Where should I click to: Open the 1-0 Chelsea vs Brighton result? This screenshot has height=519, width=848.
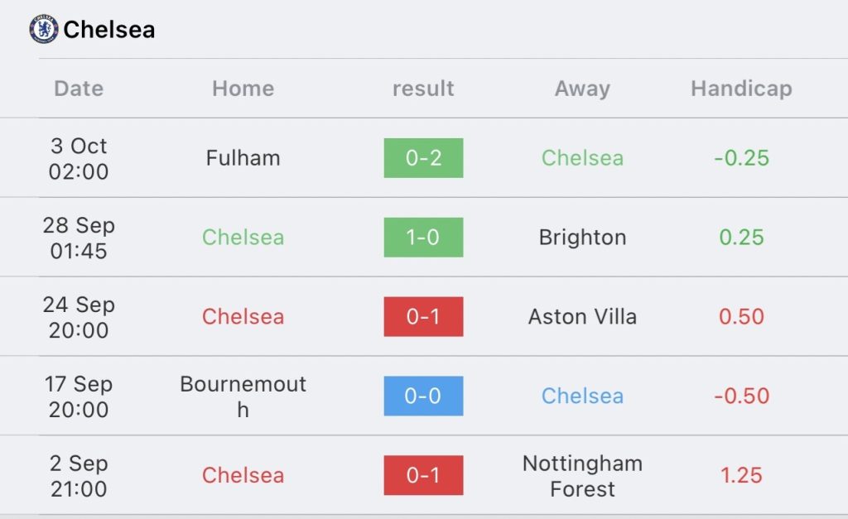(x=423, y=238)
